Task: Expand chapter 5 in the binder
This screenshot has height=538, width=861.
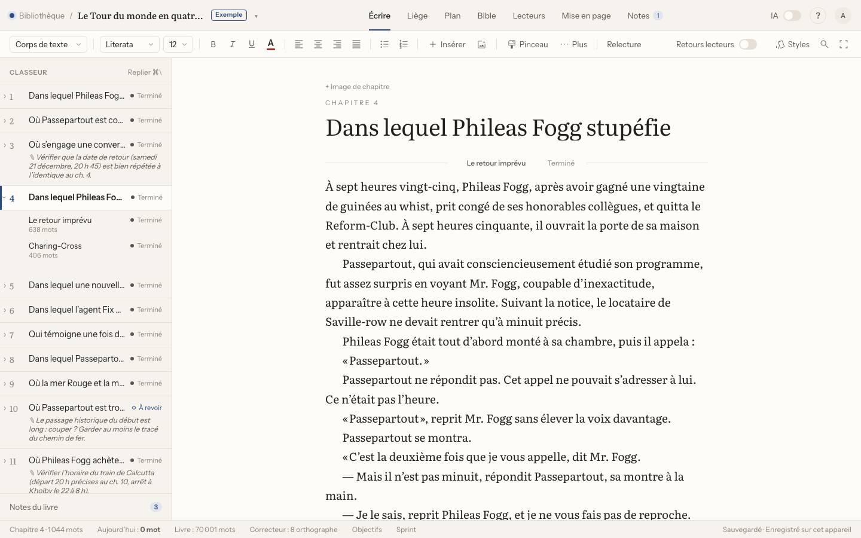Action: (5, 286)
